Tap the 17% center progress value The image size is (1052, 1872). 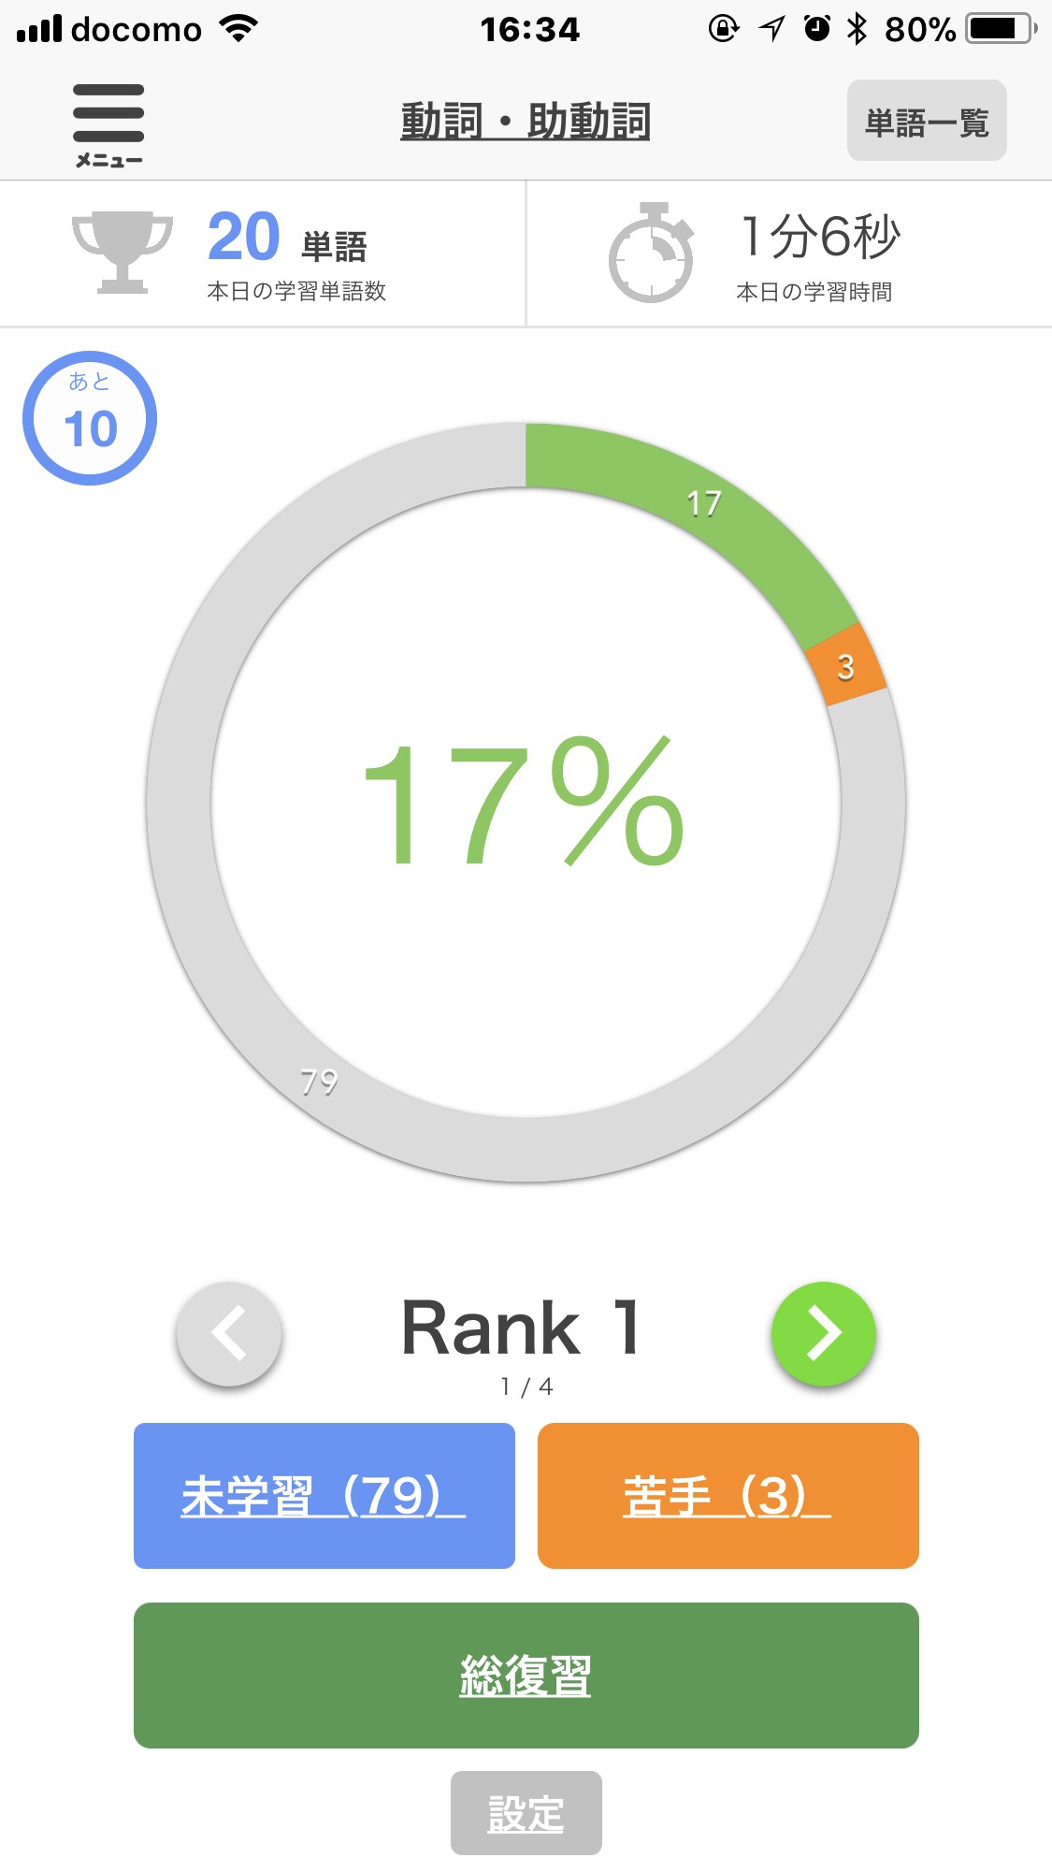click(x=524, y=803)
